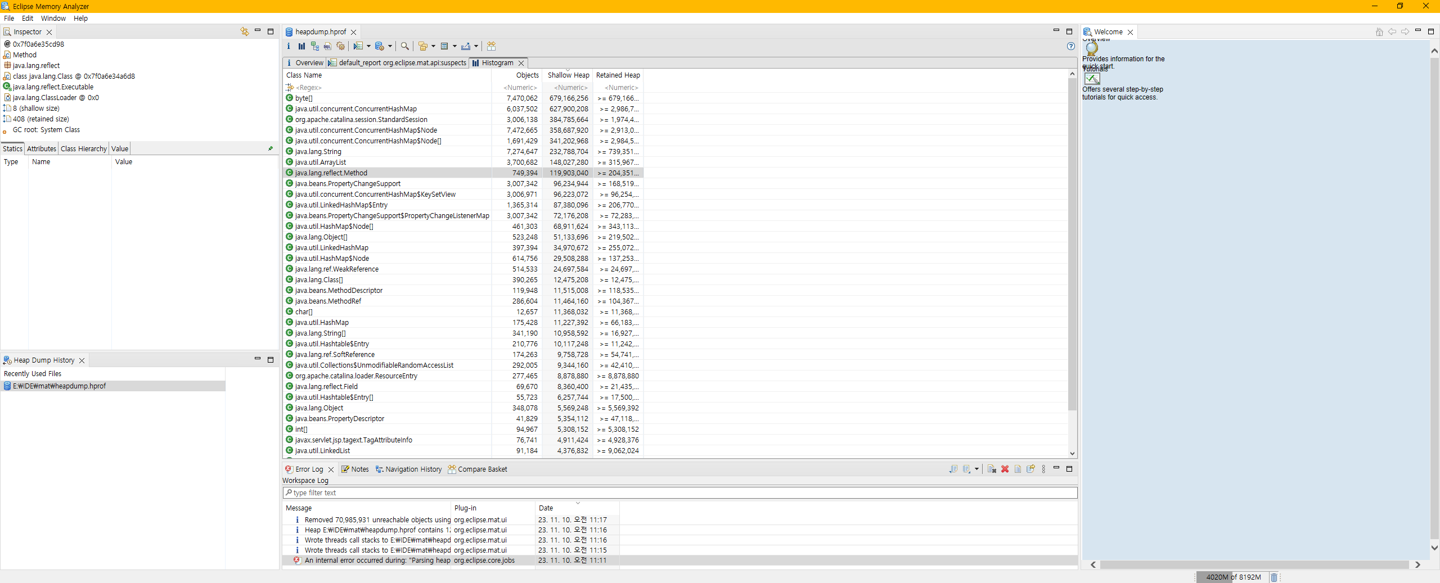Close the Histogram tab
The height and width of the screenshot is (583, 1440).
click(x=521, y=63)
